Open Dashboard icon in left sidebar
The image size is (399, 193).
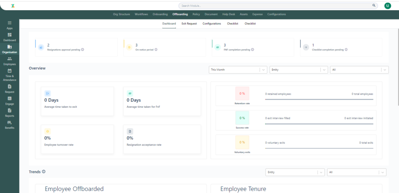9,35
